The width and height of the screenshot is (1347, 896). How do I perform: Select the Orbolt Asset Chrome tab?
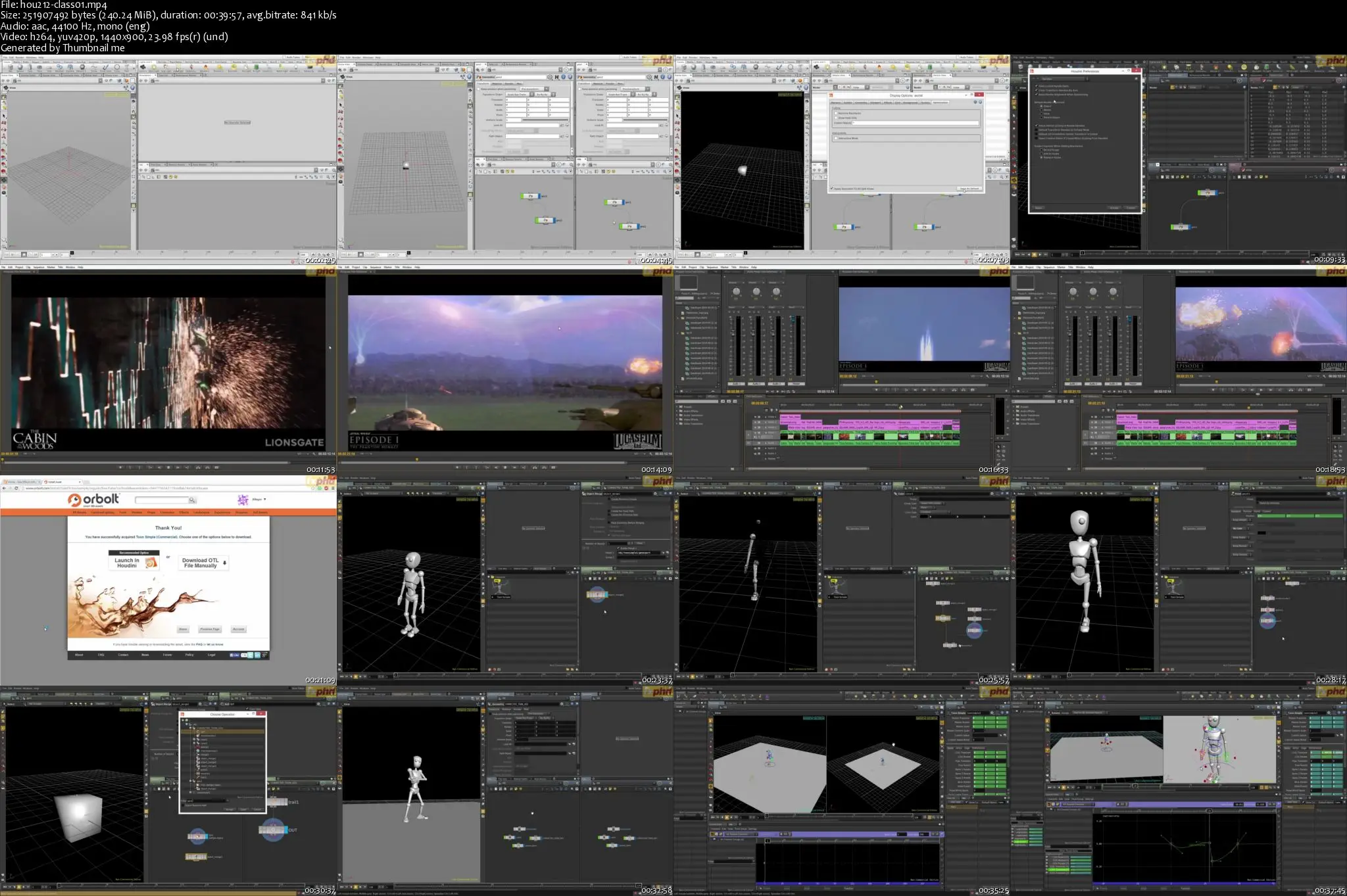pos(55,482)
